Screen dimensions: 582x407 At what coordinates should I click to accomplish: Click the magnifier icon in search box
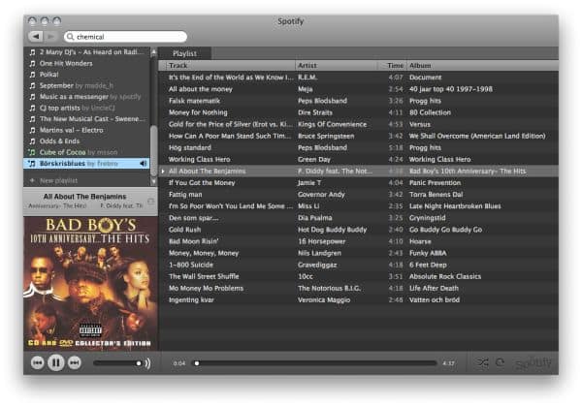click(x=70, y=36)
